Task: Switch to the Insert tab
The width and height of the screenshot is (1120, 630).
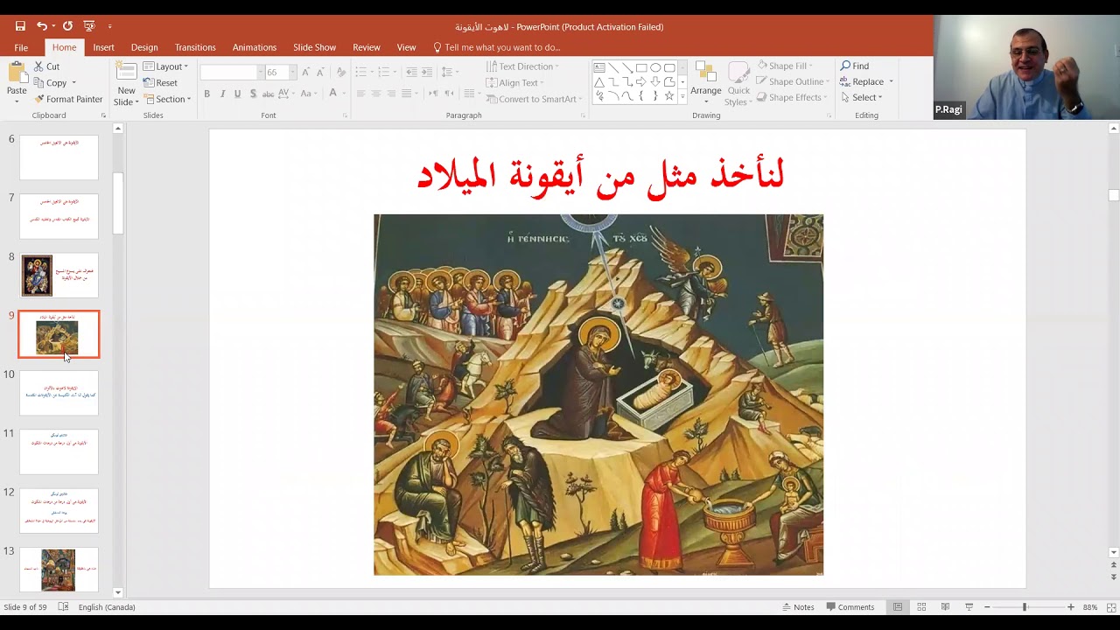Action: point(103,47)
